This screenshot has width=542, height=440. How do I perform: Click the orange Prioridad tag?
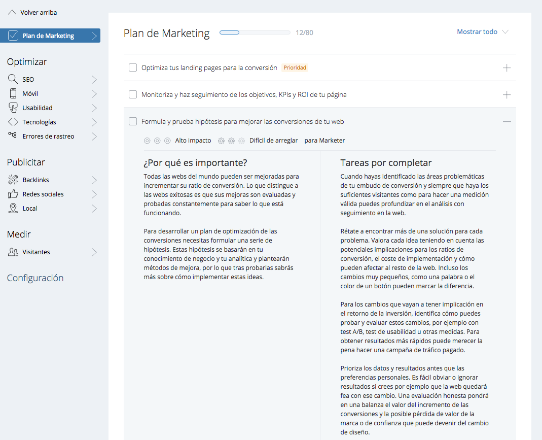tap(295, 67)
